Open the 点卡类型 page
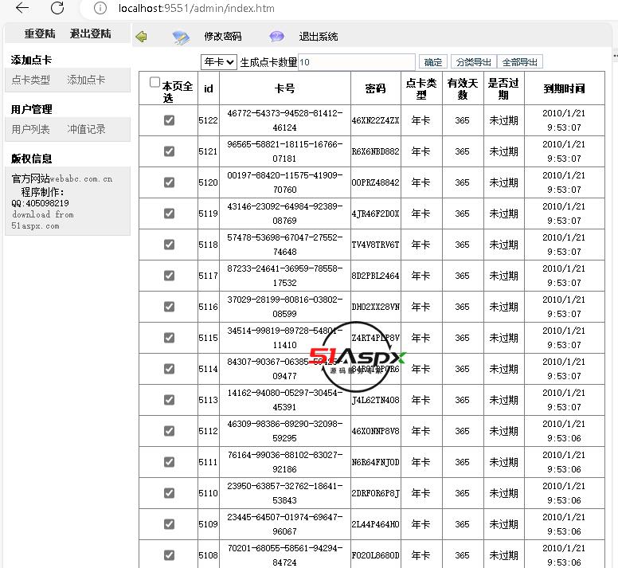The image size is (618, 568). click(x=31, y=80)
